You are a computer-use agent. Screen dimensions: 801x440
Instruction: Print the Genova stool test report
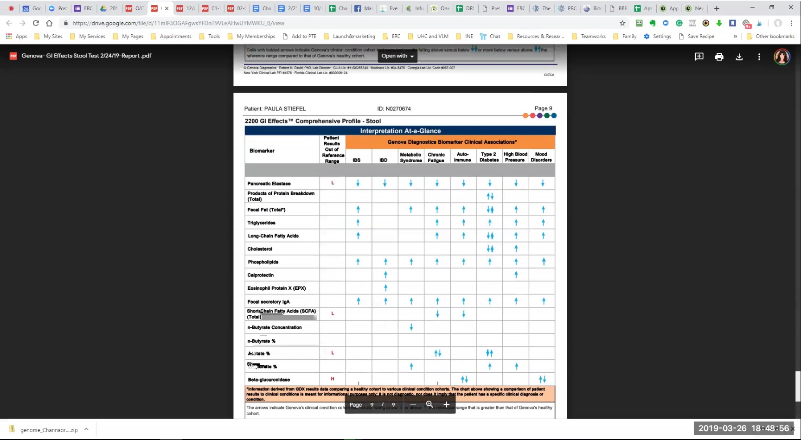(x=719, y=57)
